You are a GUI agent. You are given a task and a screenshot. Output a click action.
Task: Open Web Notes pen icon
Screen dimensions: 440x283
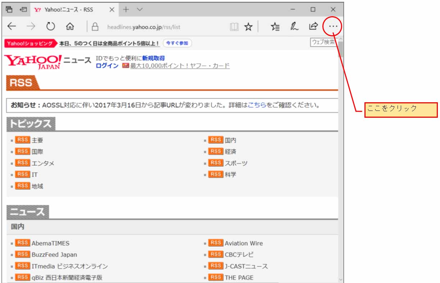294,26
